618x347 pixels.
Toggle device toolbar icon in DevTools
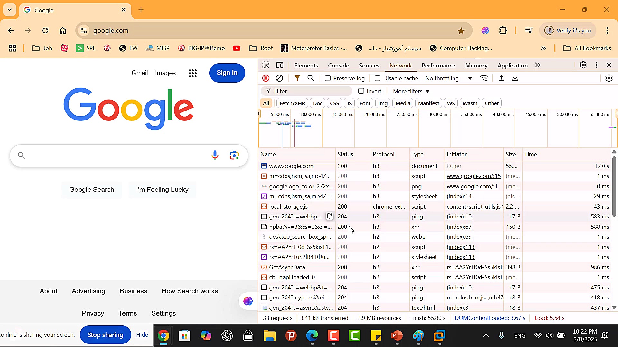coord(280,65)
